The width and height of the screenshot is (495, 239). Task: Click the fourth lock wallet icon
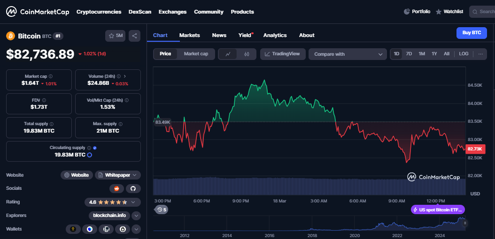point(123,229)
